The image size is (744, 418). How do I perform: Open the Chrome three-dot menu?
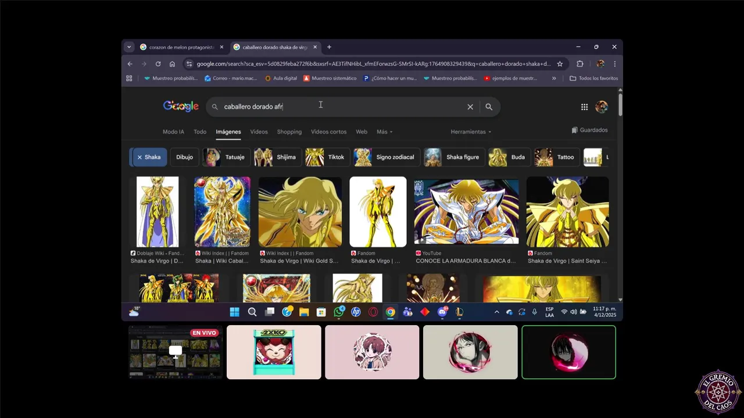614,64
